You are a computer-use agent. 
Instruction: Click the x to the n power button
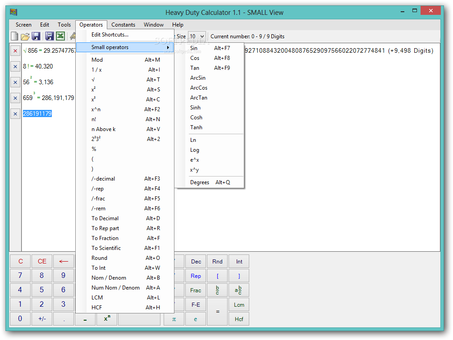click(x=107, y=319)
